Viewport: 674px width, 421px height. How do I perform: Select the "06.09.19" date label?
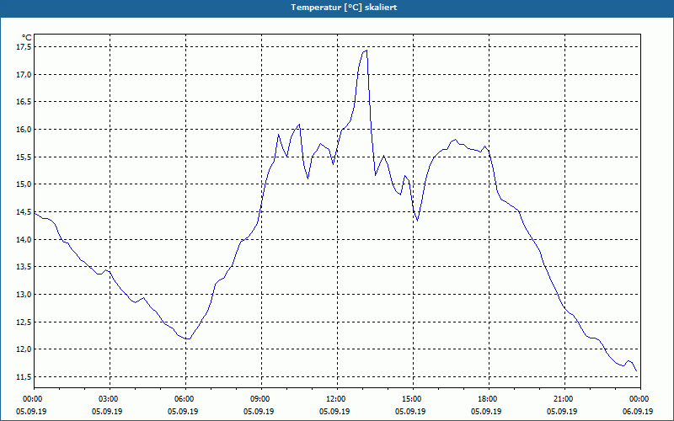click(x=638, y=412)
